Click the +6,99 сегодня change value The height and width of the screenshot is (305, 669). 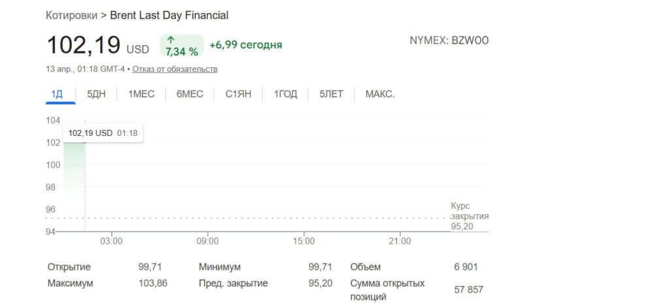(246, 45)
